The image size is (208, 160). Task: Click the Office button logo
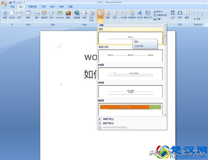pyautogui.click(x=4, y=3)
